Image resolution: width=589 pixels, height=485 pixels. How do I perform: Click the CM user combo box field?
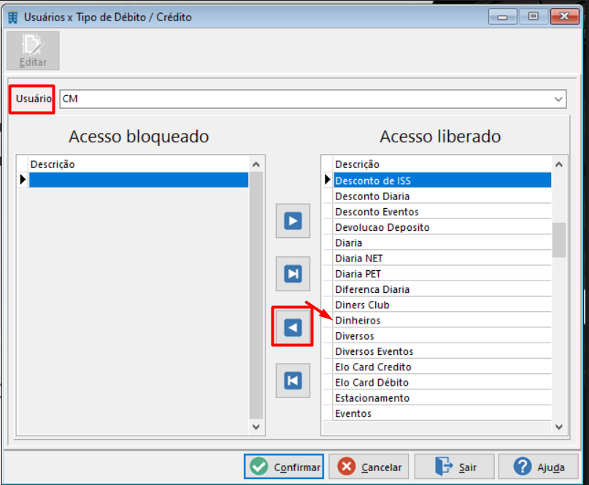313,99
